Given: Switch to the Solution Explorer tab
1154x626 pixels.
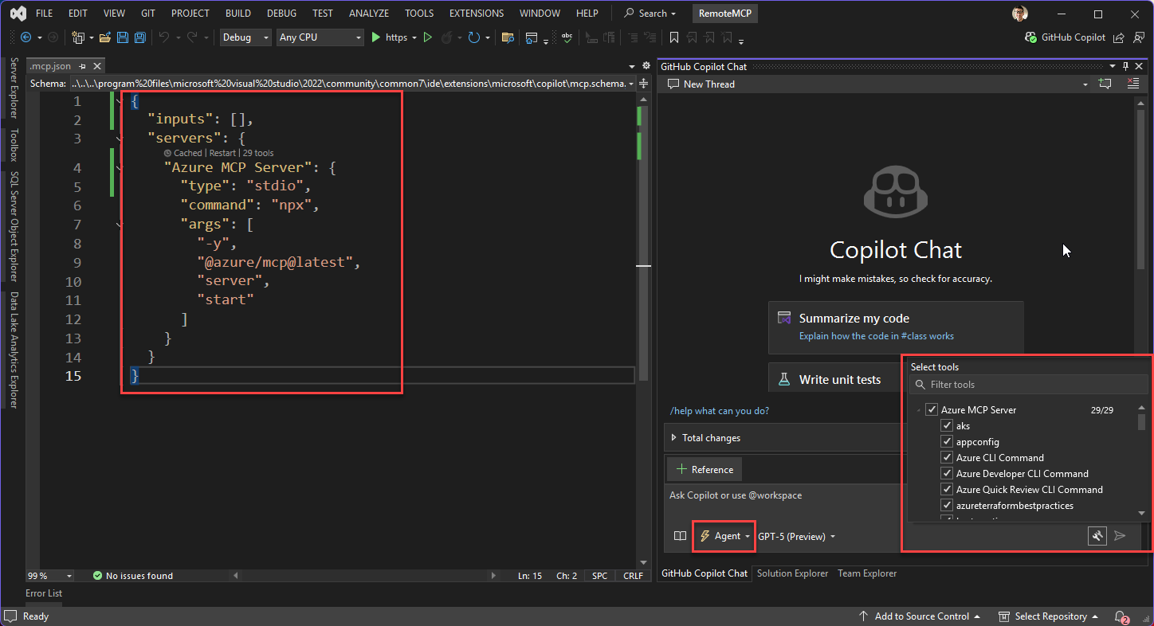Looking at the screenshot, I should (x=791, y=573).
